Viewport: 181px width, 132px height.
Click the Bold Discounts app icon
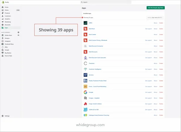pyautogui.click(x=85, y=52)
